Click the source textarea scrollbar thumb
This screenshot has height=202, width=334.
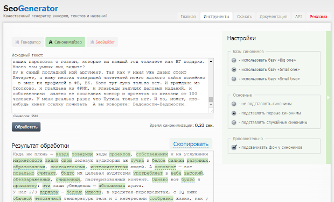coord(211,99)
